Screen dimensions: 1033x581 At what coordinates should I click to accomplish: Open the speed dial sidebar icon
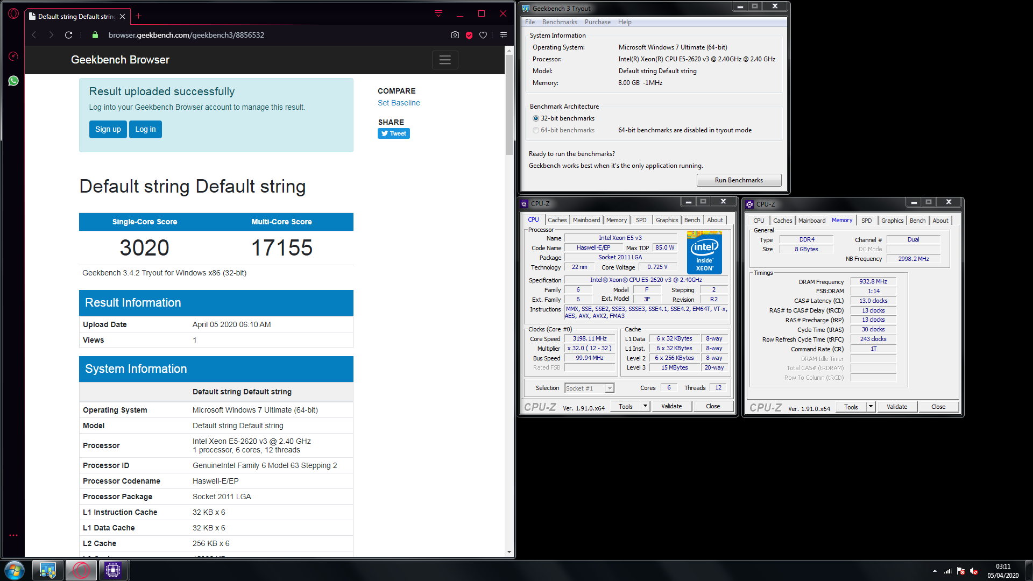(13, 56)
